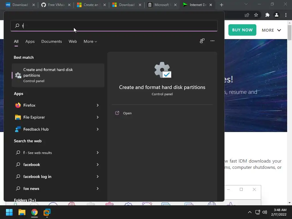The height and width of the screenshot is (219, 292).
Task: Open a new Chrome tab
Action: click(221, 5)
